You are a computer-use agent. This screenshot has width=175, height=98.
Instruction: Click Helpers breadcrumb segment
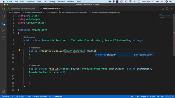pos(16,13)
